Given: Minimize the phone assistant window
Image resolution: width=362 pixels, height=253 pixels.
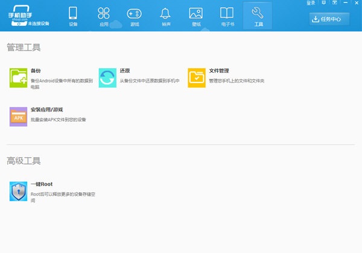Looking at the screenshot, I should coord(345,3).
